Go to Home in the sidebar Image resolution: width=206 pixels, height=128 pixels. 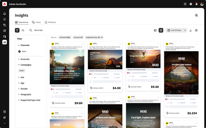(x=4, y=13)
